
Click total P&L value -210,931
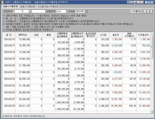pos(117,72)
